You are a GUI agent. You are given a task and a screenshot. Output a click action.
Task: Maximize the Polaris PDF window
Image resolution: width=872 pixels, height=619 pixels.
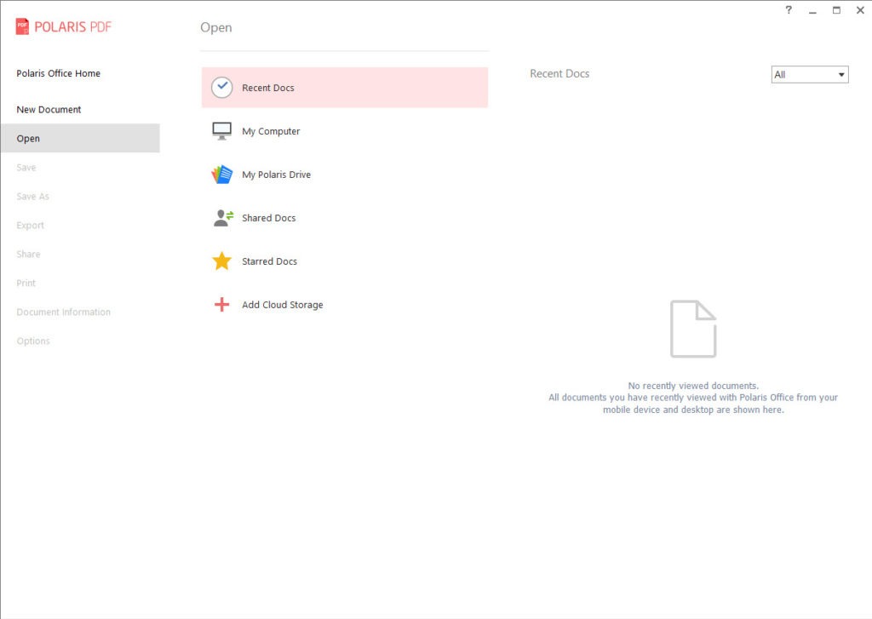coord(836,10)
